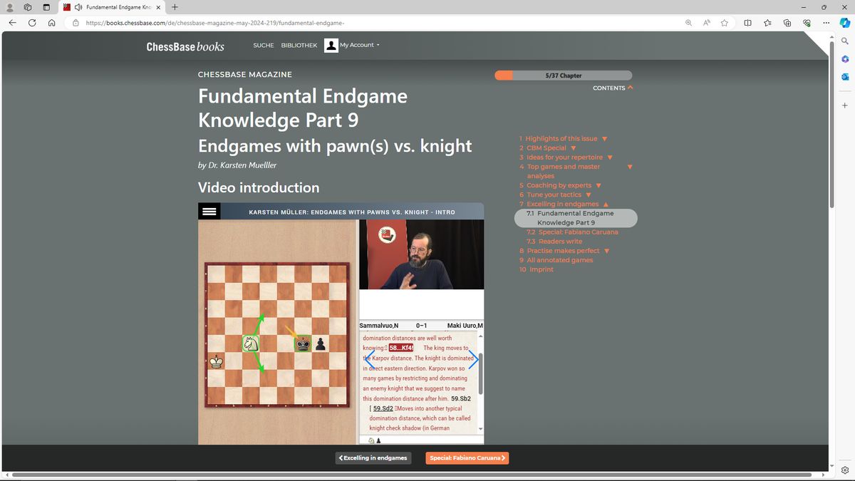Open browser split screen view

pos(747,23)
